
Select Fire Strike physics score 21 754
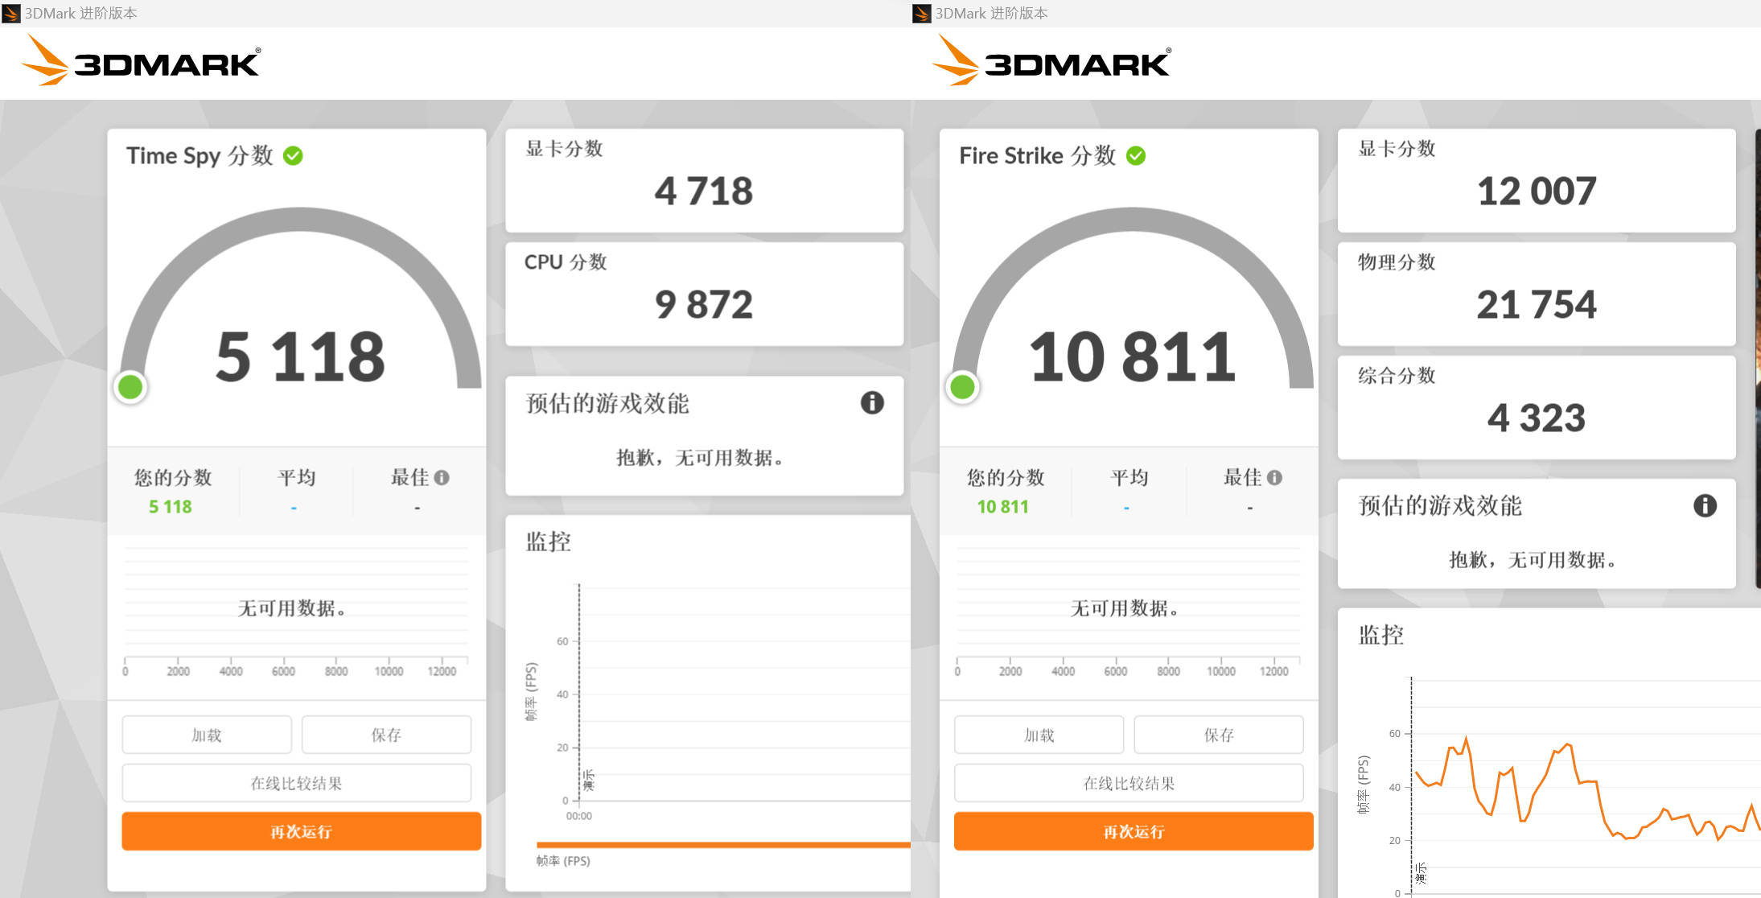click(x=1537, y=305)
